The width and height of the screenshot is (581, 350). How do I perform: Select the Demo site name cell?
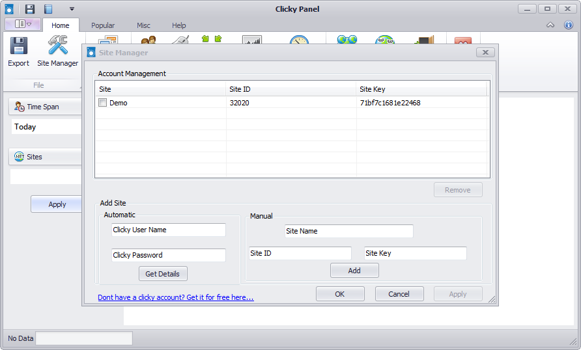click(x=118, y=103)
